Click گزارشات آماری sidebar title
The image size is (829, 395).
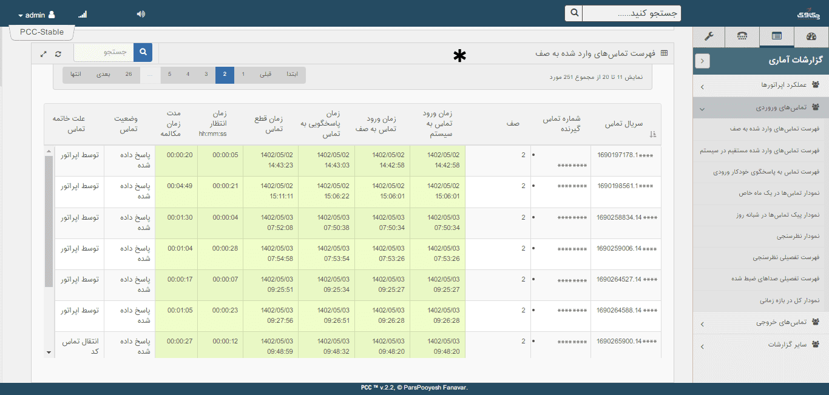(795, 61)
